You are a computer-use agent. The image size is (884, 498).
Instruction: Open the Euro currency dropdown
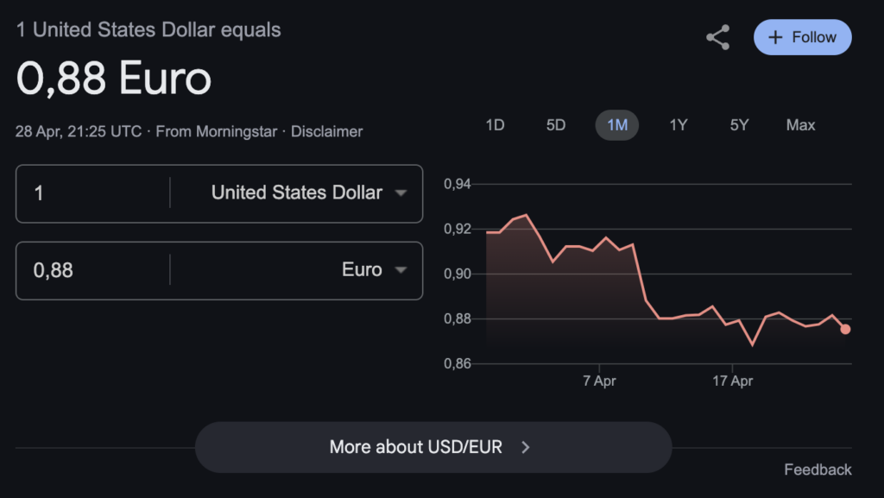click(x=400, y=270)
